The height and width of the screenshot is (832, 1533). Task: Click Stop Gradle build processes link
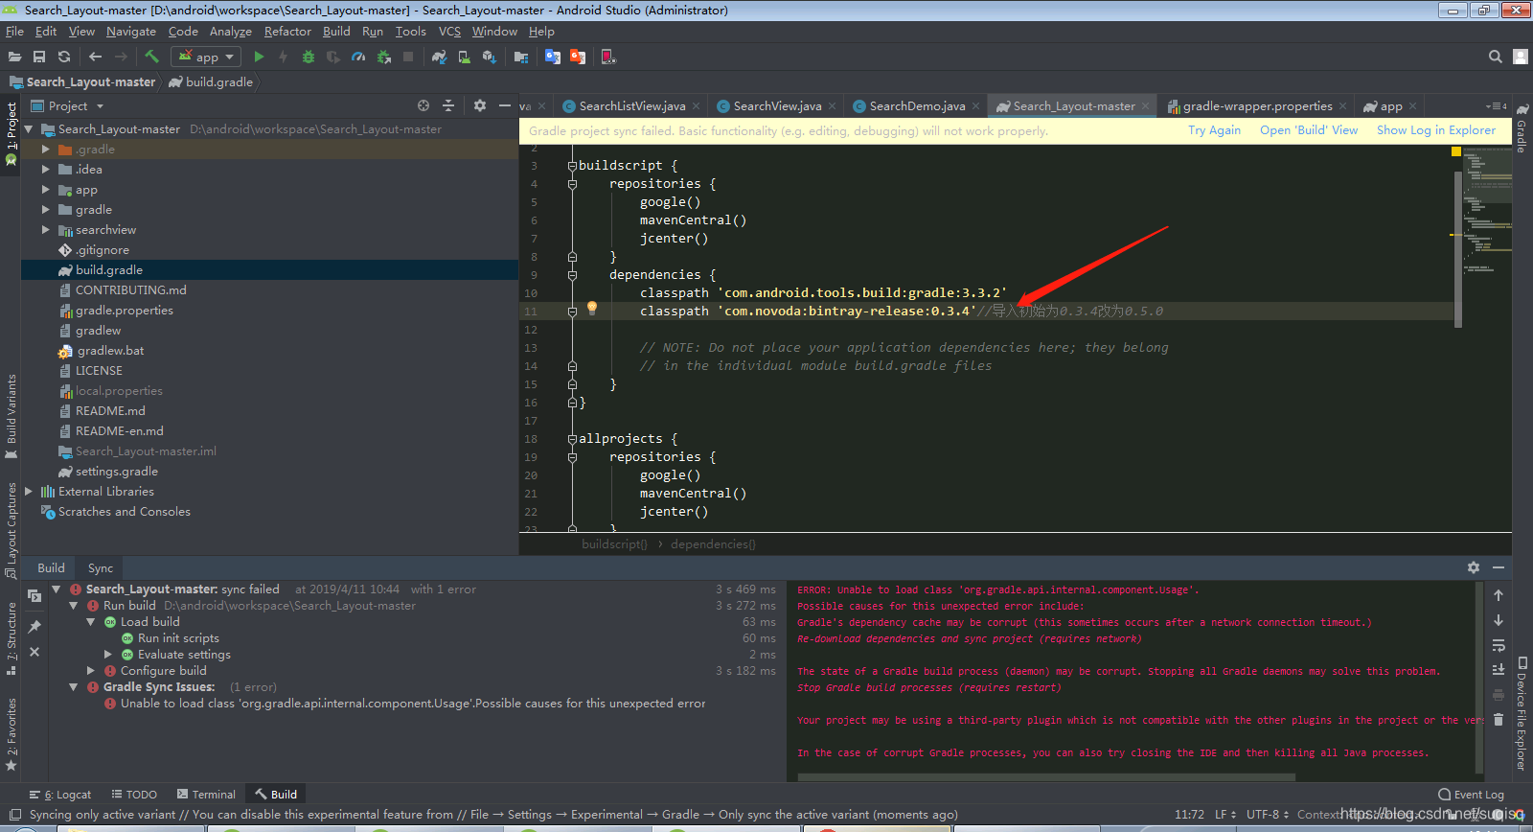point(929,687)
